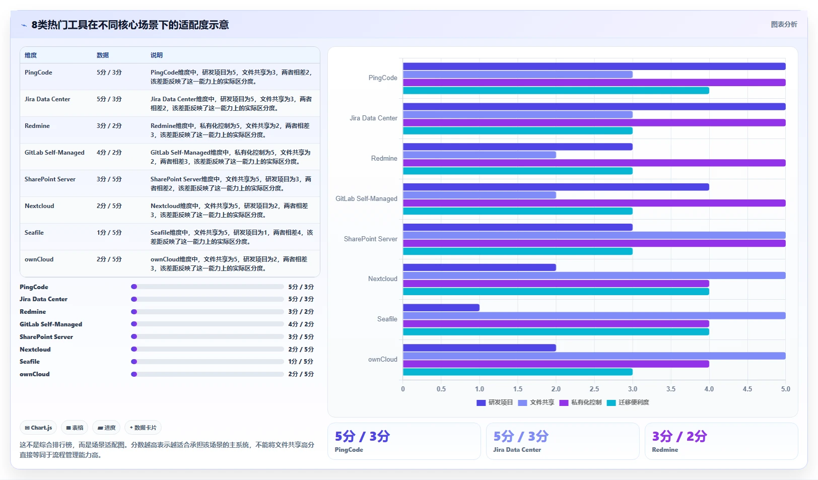The height and width of the screenshot is (480, 818).
Task: Click the PingCode label on the chart axis
Action: click(x=383, y=78)
